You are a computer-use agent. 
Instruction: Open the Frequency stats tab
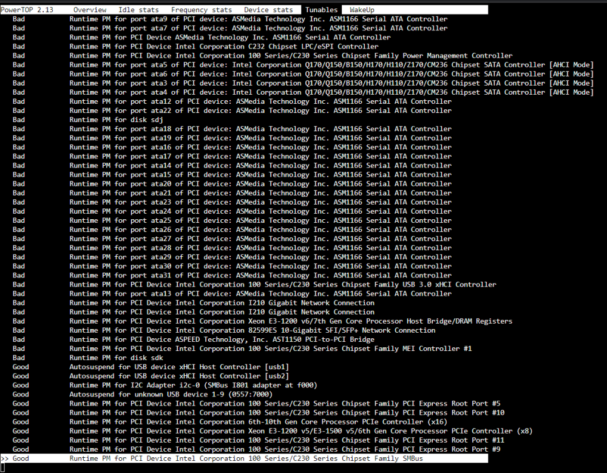point(202,10)
